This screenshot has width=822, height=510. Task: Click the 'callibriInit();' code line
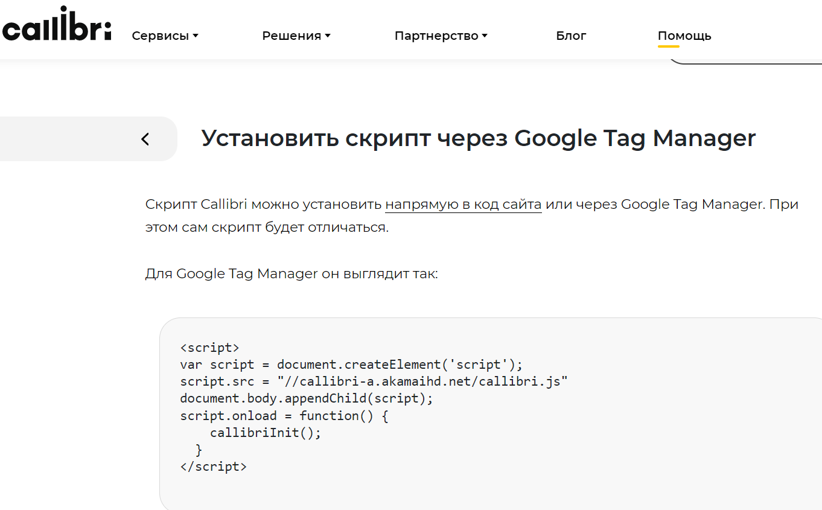[x=266, y=433]
